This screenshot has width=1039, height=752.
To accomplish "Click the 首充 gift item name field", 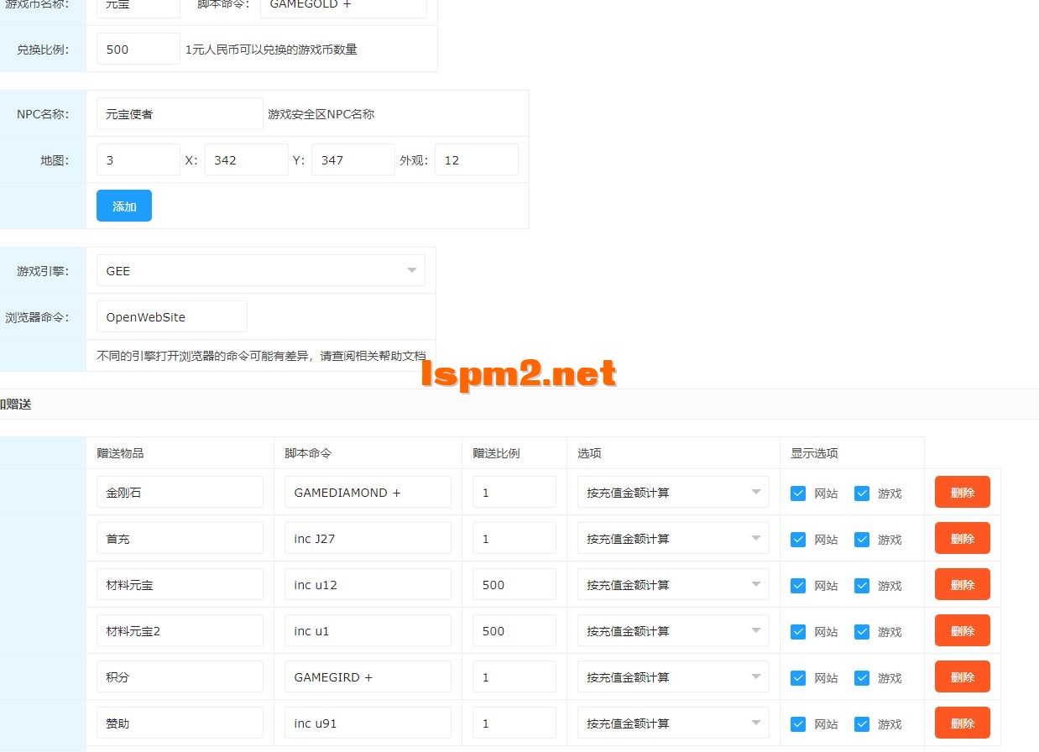I will (180, 538).
